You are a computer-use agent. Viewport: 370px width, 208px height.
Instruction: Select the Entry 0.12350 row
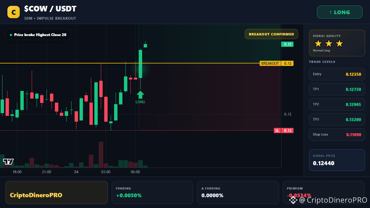pyautogui.click(x=337, y=74)
